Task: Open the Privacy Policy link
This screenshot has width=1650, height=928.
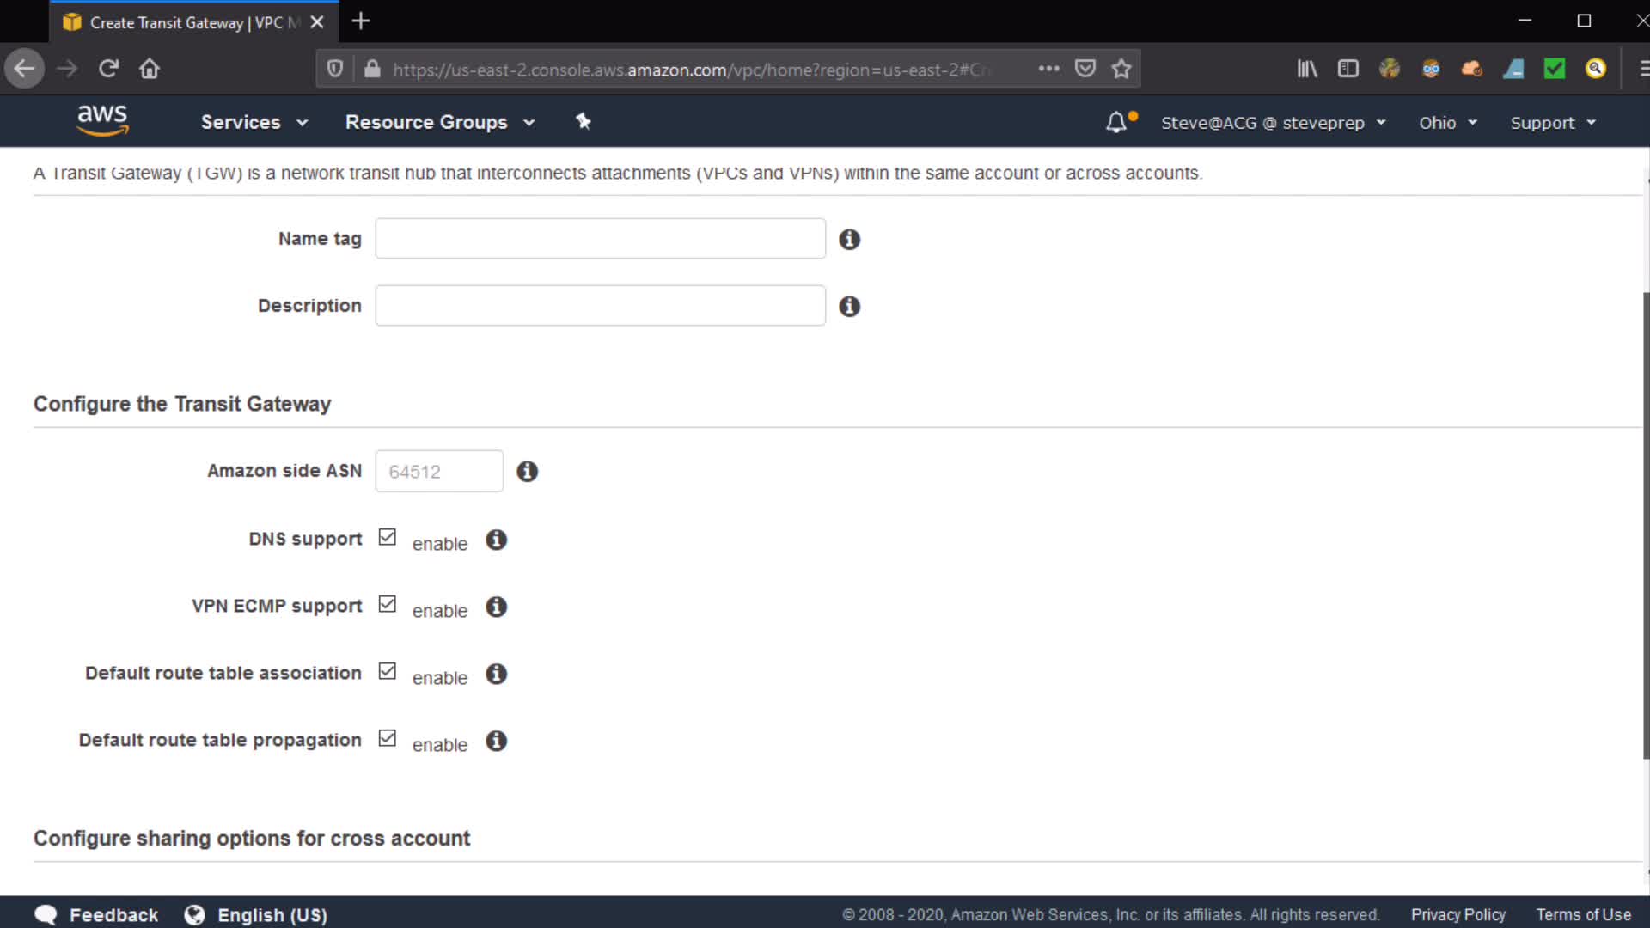Action: (x=1457, y=915)
